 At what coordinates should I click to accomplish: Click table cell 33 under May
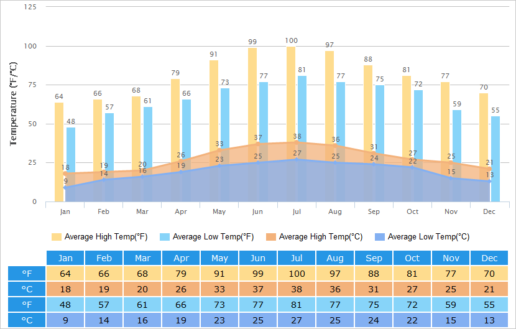tap(219, 289)
